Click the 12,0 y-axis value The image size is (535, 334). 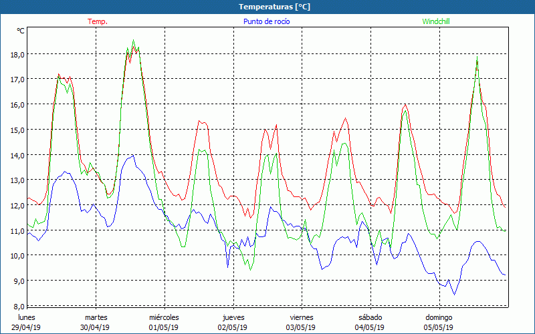(x=17, y=206)
